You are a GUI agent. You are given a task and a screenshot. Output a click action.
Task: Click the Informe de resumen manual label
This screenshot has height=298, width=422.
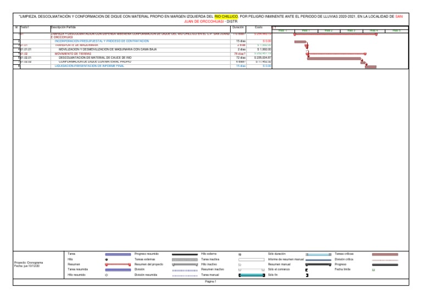286,260
